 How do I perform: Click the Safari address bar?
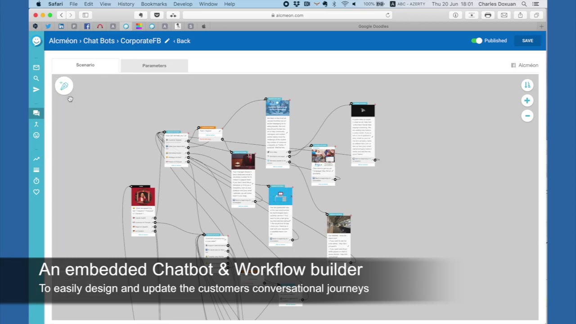click(x=288, y=15)
